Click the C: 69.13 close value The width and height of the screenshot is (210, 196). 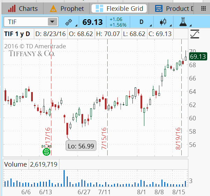pyautogui.click(x=160, y=34)
